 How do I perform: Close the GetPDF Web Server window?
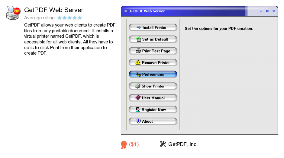point(273,11)
